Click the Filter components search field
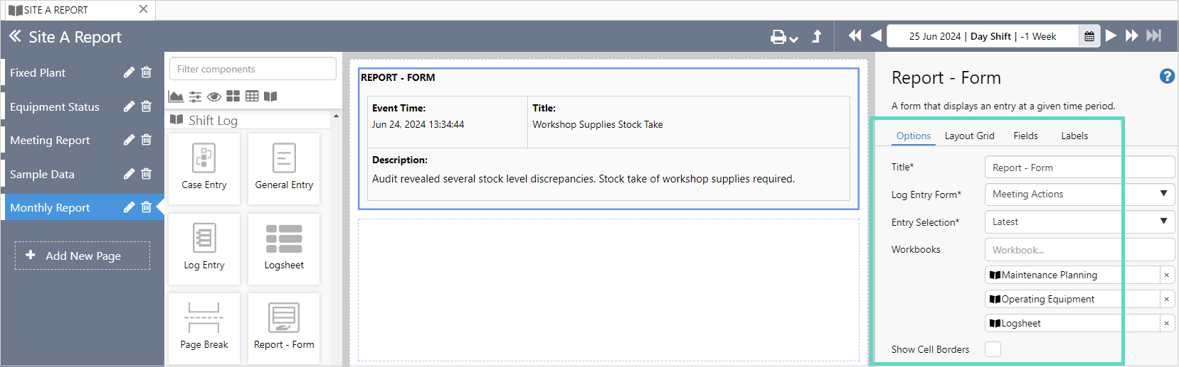Screen dimensions: 1179x367 point(253,69)
